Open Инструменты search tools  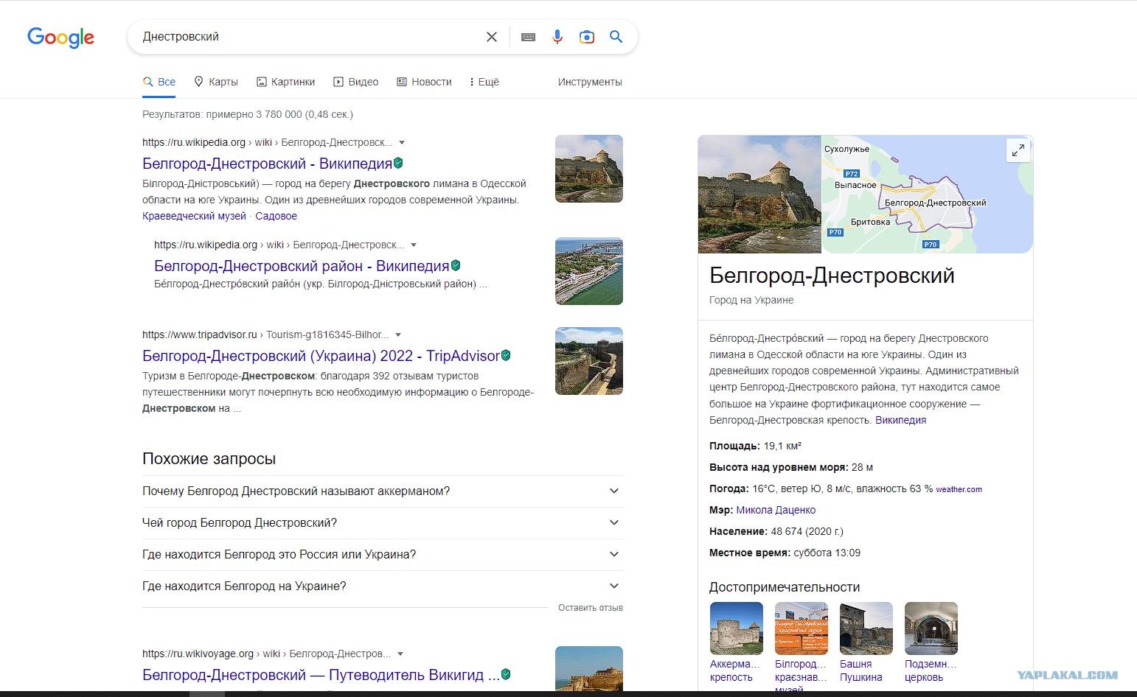click(x=590, y=82)
